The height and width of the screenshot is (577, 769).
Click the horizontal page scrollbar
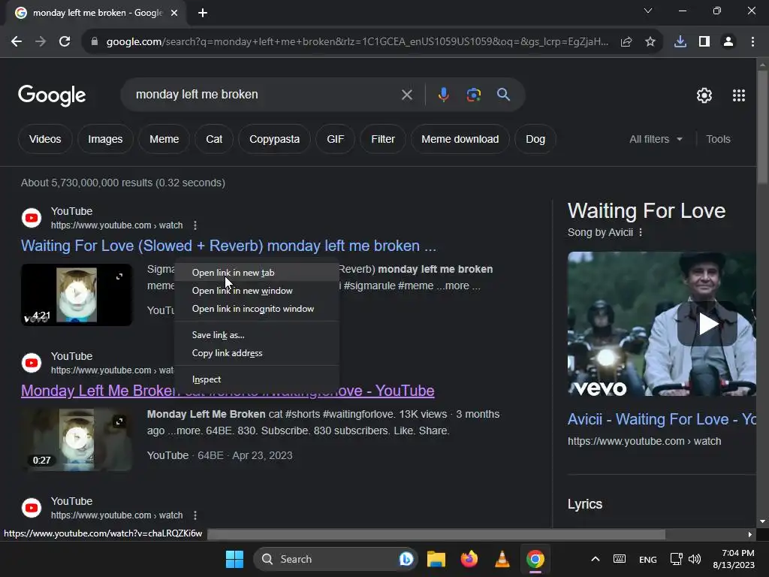pyautogui.click(x=436, y=534)
